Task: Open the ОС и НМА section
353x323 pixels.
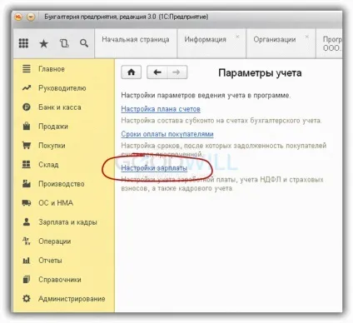Action: tap(56, 203)
